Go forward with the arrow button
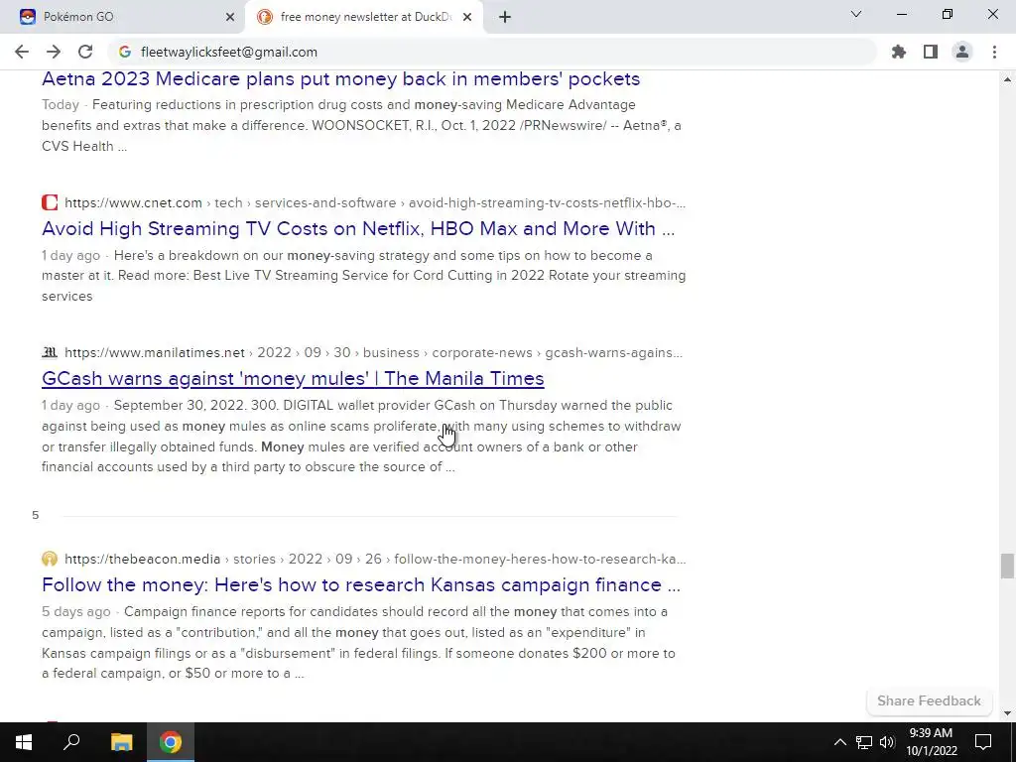Screen dimensions: 1016x762 [54, 52]
